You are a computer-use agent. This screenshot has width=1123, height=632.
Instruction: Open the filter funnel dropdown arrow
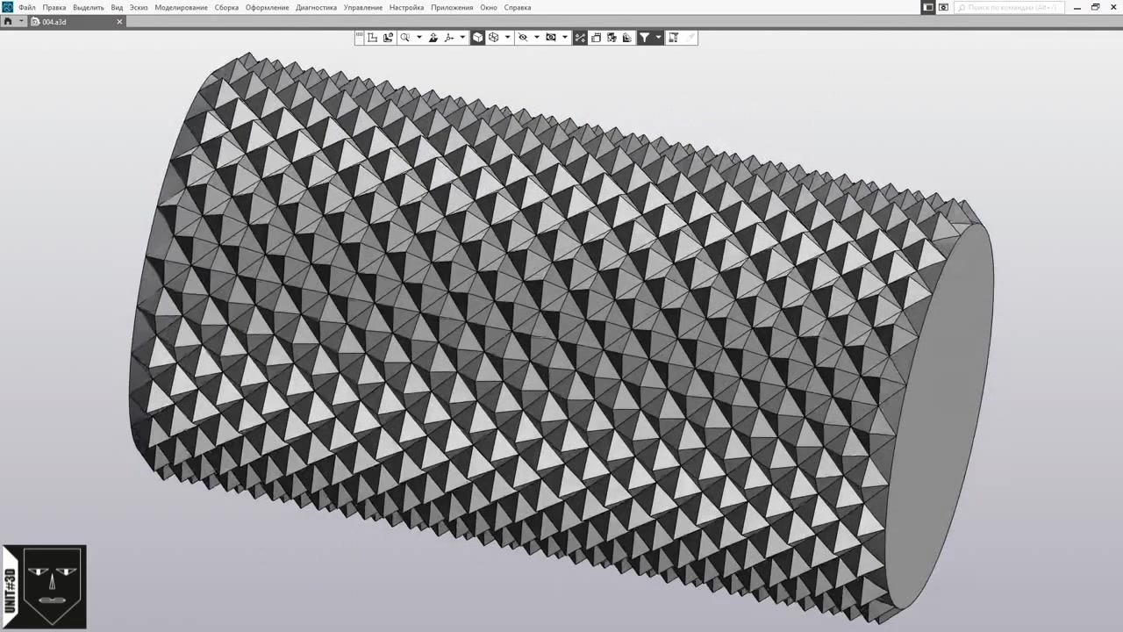(658, 38)
